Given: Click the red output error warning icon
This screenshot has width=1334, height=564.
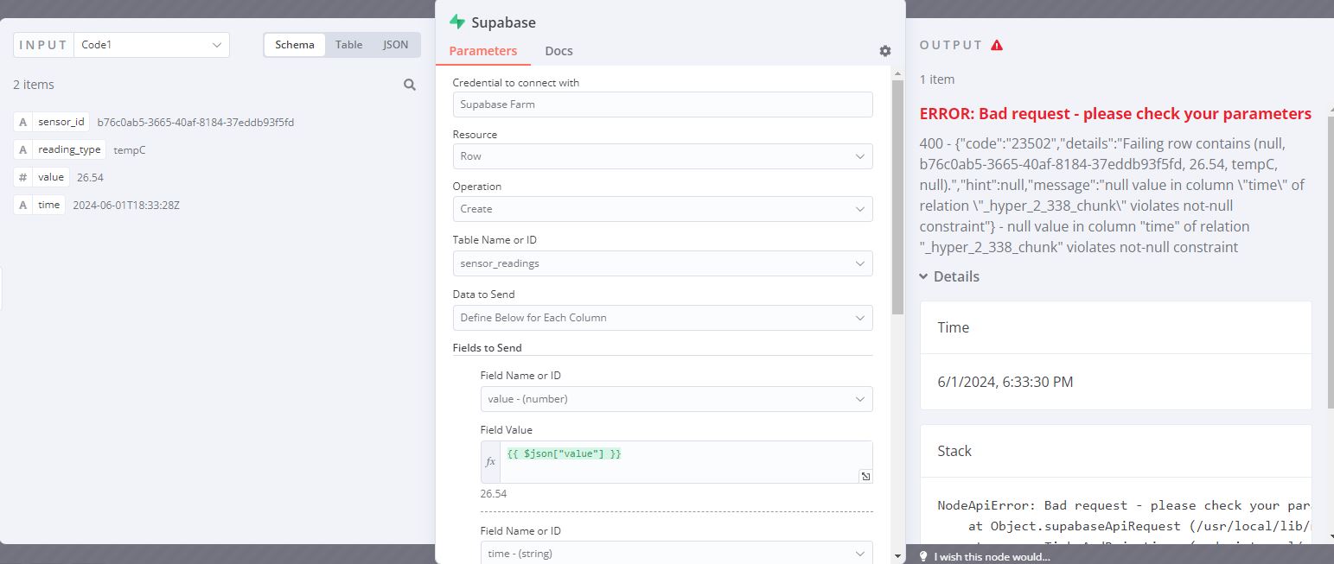Looking at the screenshot, I should [997, 45].
